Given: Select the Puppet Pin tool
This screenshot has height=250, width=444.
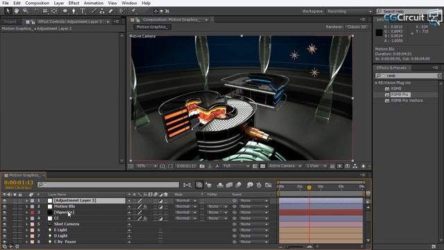Looking at the screenshot, I should coord(133,11).
